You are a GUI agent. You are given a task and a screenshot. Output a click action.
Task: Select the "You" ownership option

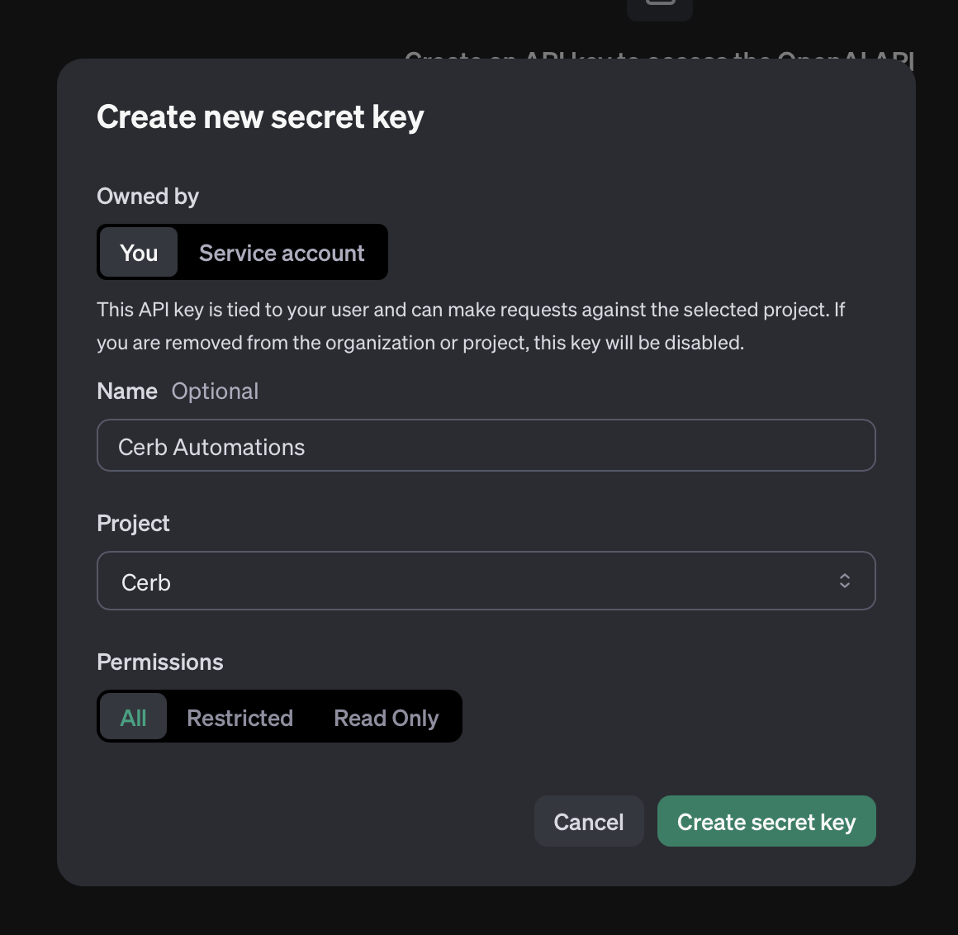point(139,253)
